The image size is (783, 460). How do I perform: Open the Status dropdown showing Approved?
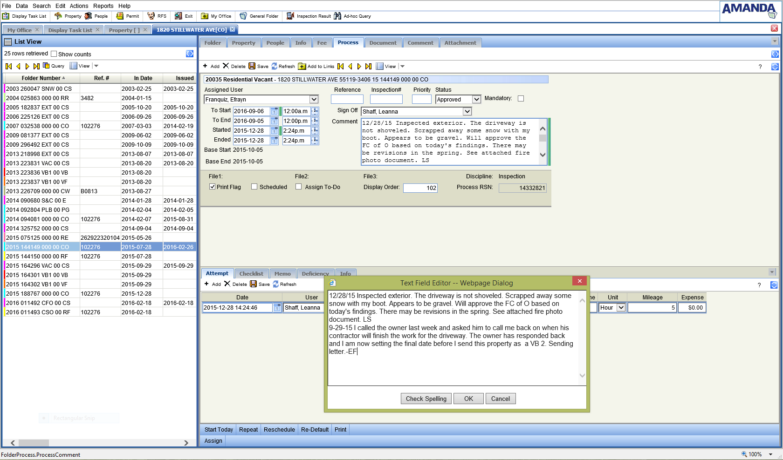pos(476,99)
